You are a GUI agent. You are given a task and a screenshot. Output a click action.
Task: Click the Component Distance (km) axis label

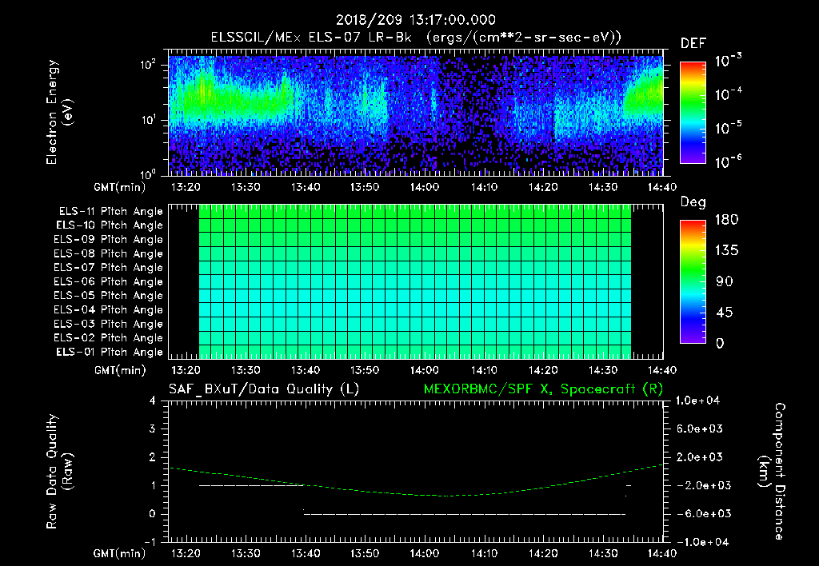773,472
